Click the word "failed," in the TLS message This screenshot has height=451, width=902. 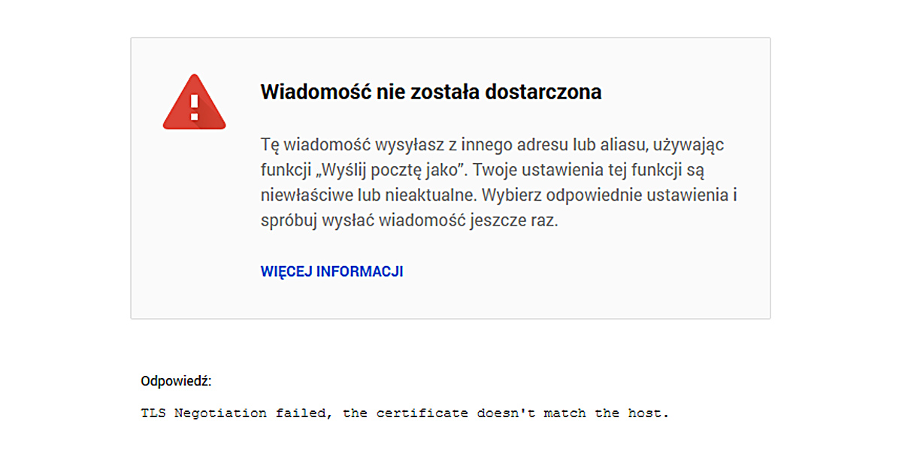(305, 413)
